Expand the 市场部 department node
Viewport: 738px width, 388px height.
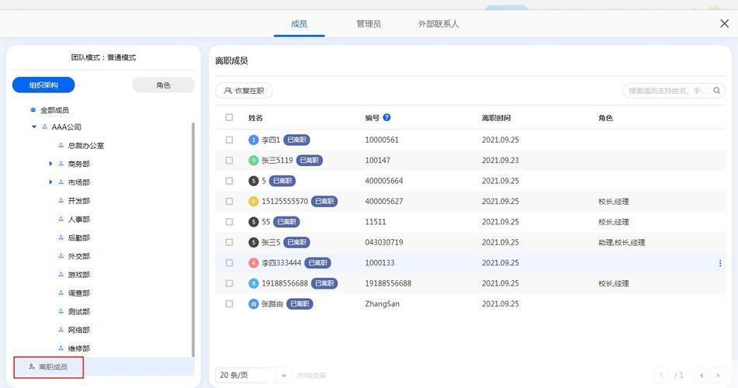tap(50, 182)
